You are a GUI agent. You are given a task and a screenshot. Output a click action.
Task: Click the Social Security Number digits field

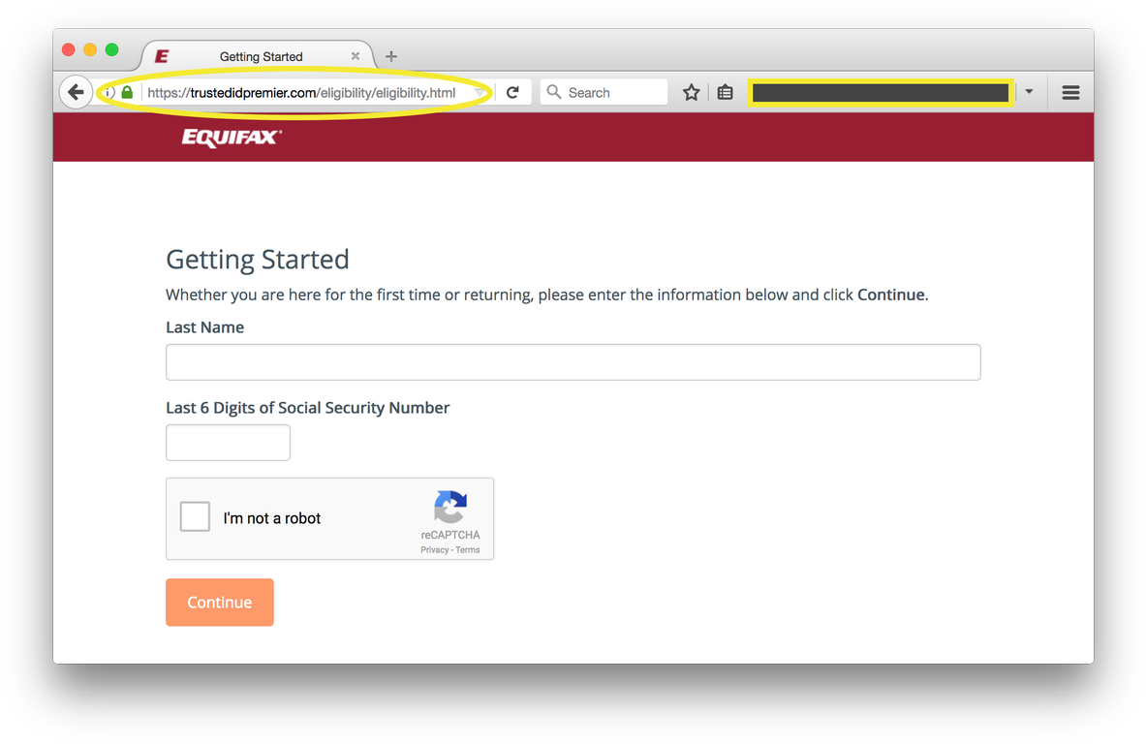click(x=228, y=442)
